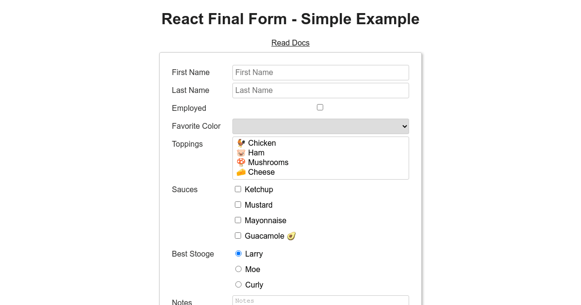
Task: Pick Curly in the Best Stooge options
Action: [x=238, y=284]
